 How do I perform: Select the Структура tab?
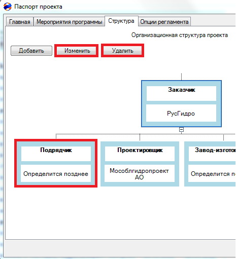(121, 21)
